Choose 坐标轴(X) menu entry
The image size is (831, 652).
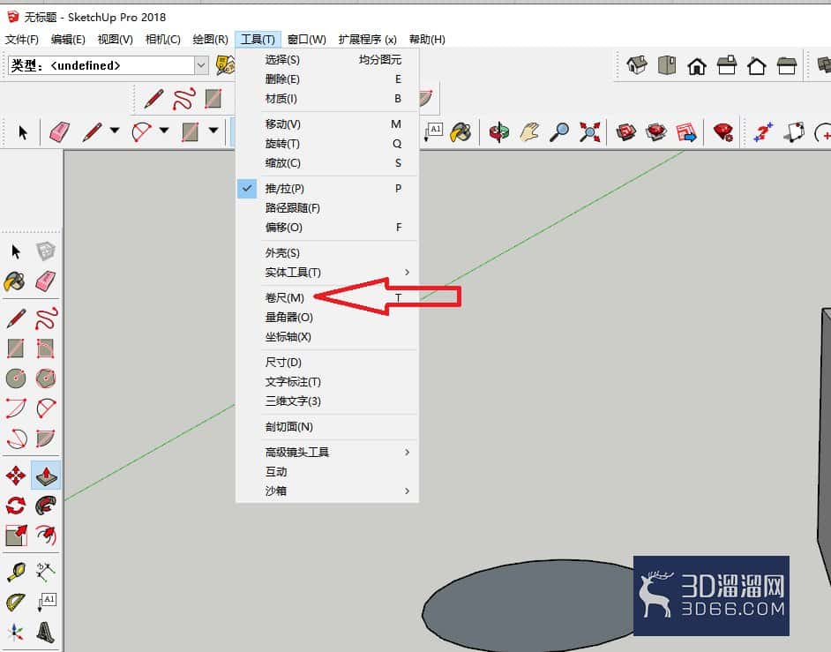point(327,337)
